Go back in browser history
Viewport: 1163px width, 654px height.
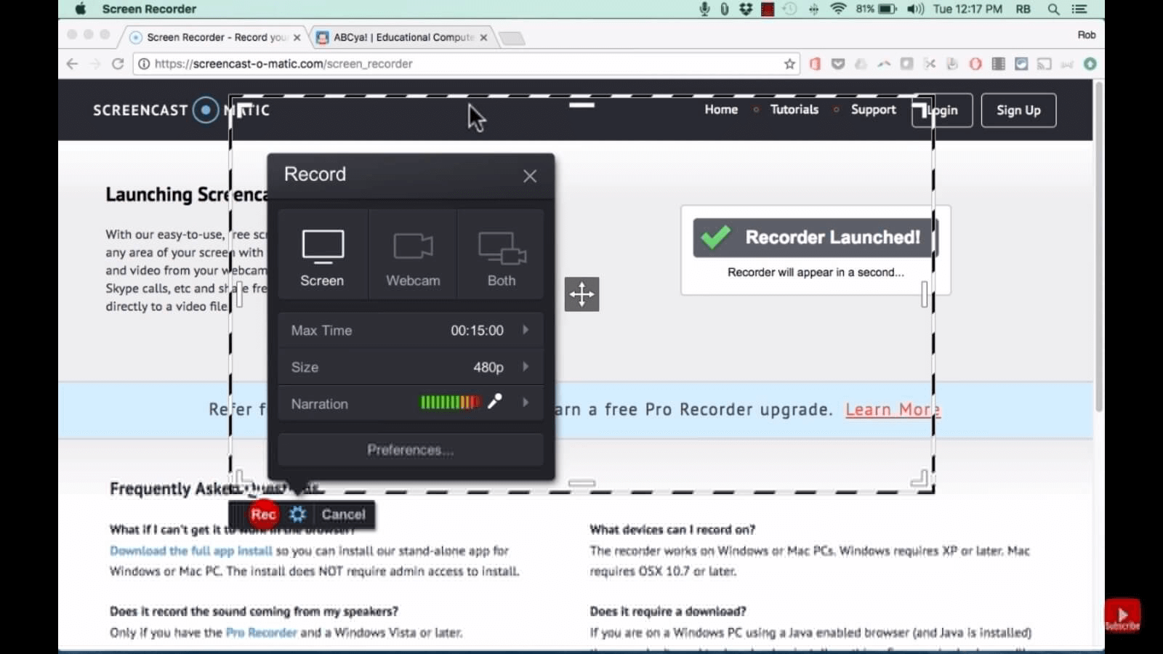72,64
